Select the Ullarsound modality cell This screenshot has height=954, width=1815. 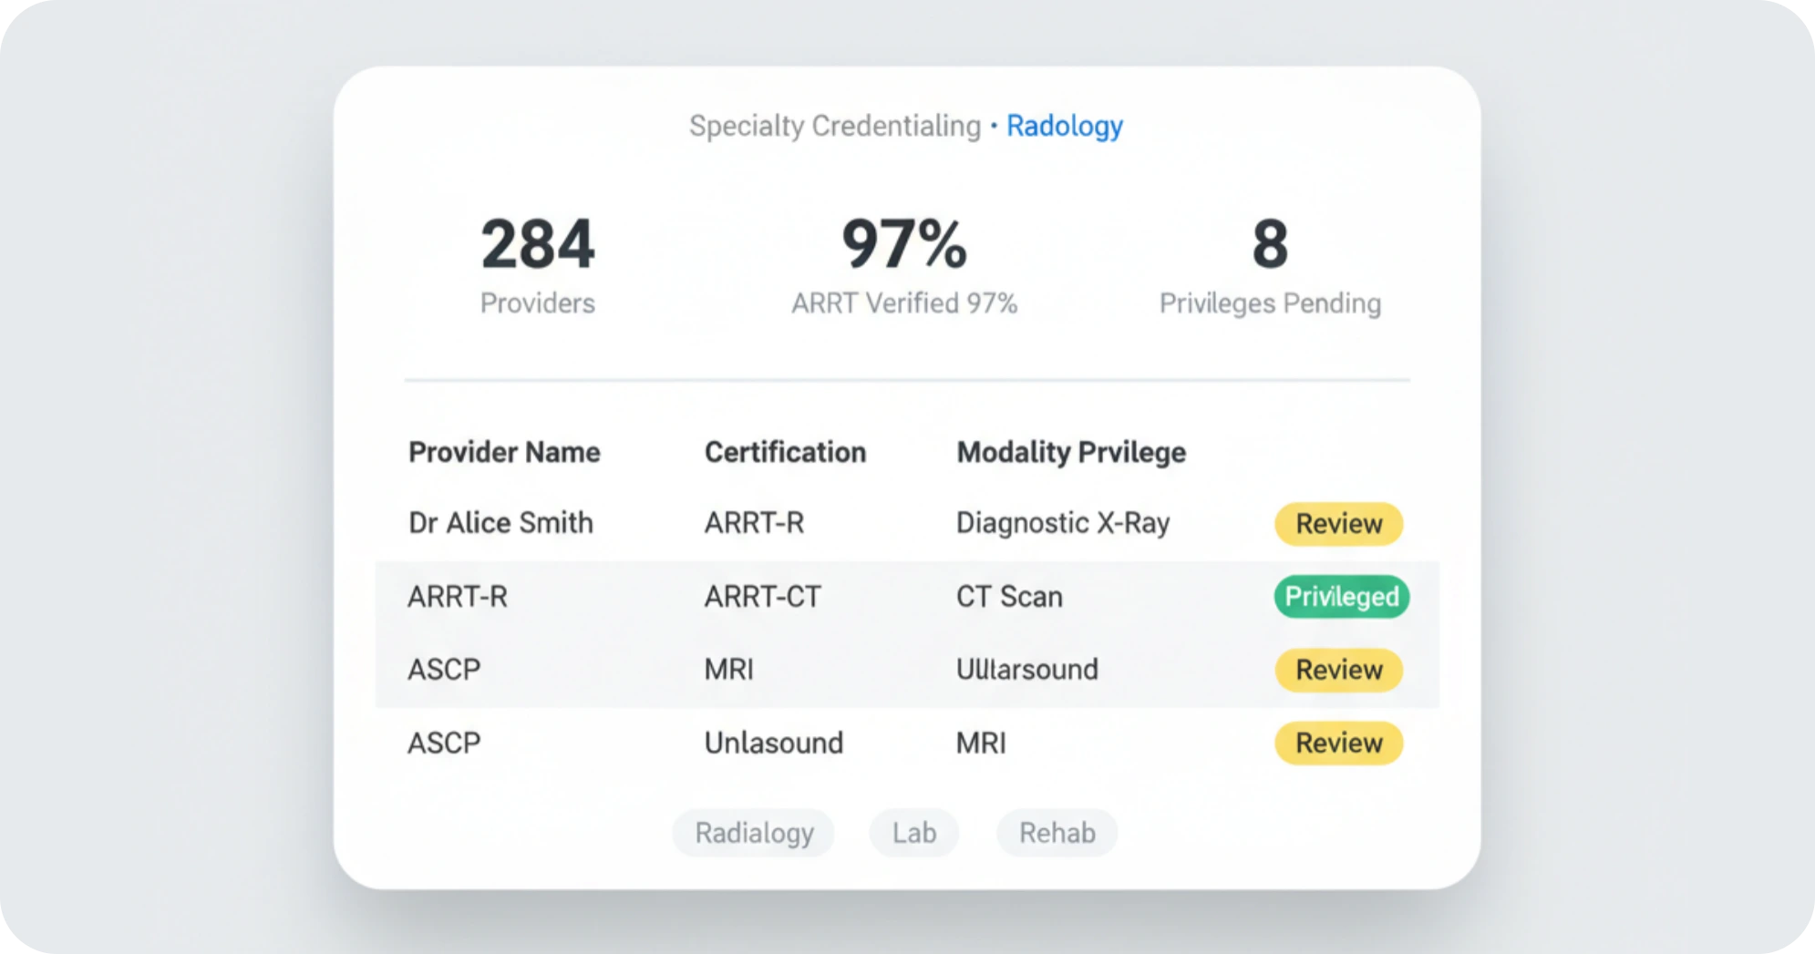pos(1026,670)
